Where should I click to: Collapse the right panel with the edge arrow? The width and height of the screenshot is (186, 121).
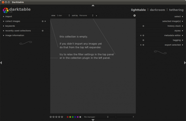[x=185, y=63]
